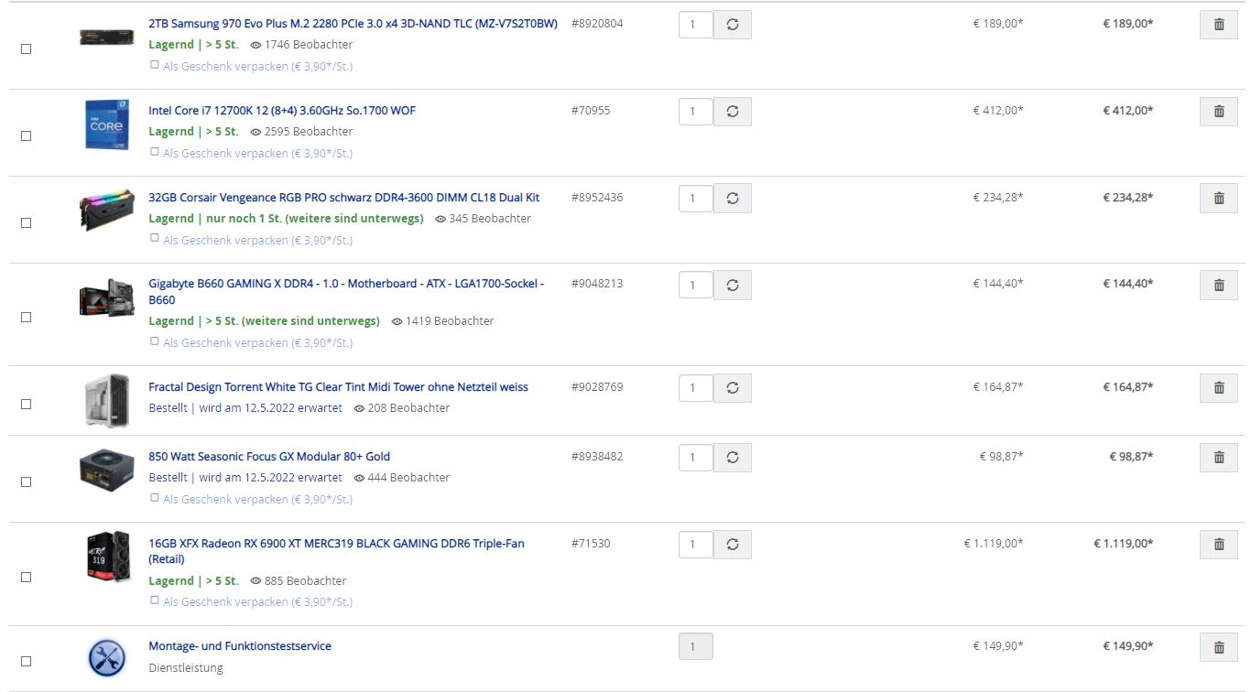Click article number #8952436
The image size is (1251, 692).
[x=597, y=198]
